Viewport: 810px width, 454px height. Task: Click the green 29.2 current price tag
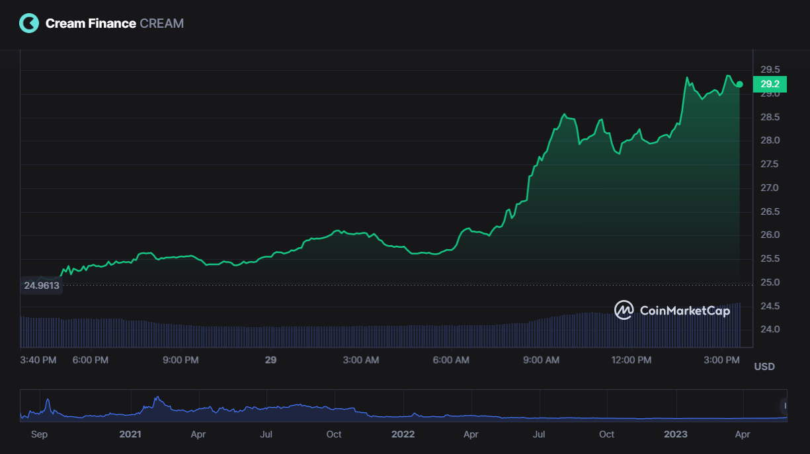click(x=770, y=84)
